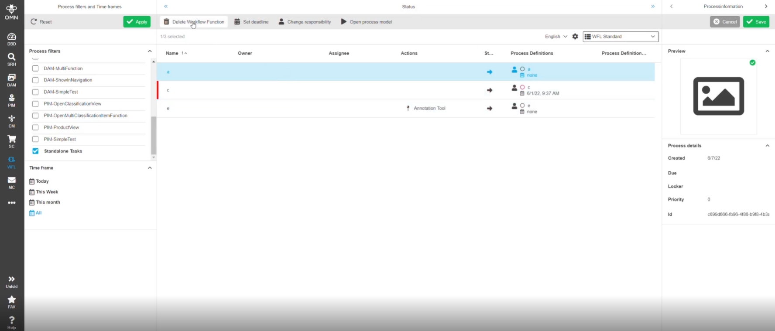Select Set deadline in the toolbar
775x331 pixels.
click(x=251, y=22)
